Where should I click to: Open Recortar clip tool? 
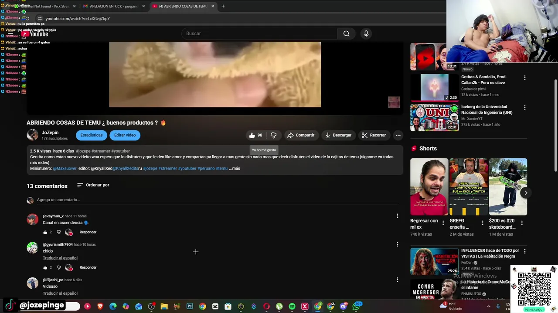[374, 135]
